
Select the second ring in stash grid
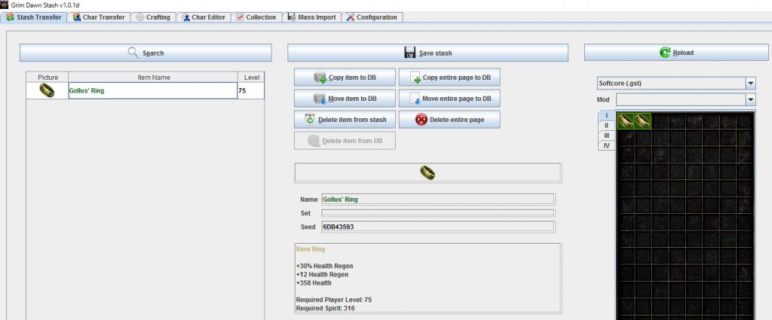click(x=642, y=121)
